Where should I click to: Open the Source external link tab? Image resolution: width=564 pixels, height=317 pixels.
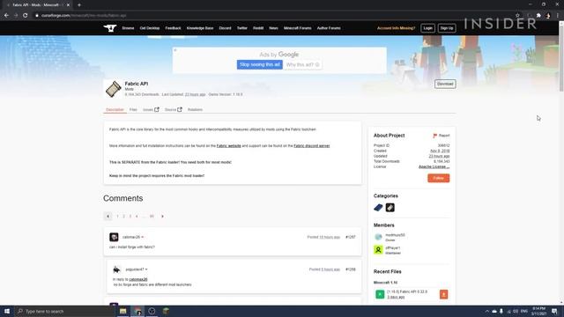click(174, 109)
